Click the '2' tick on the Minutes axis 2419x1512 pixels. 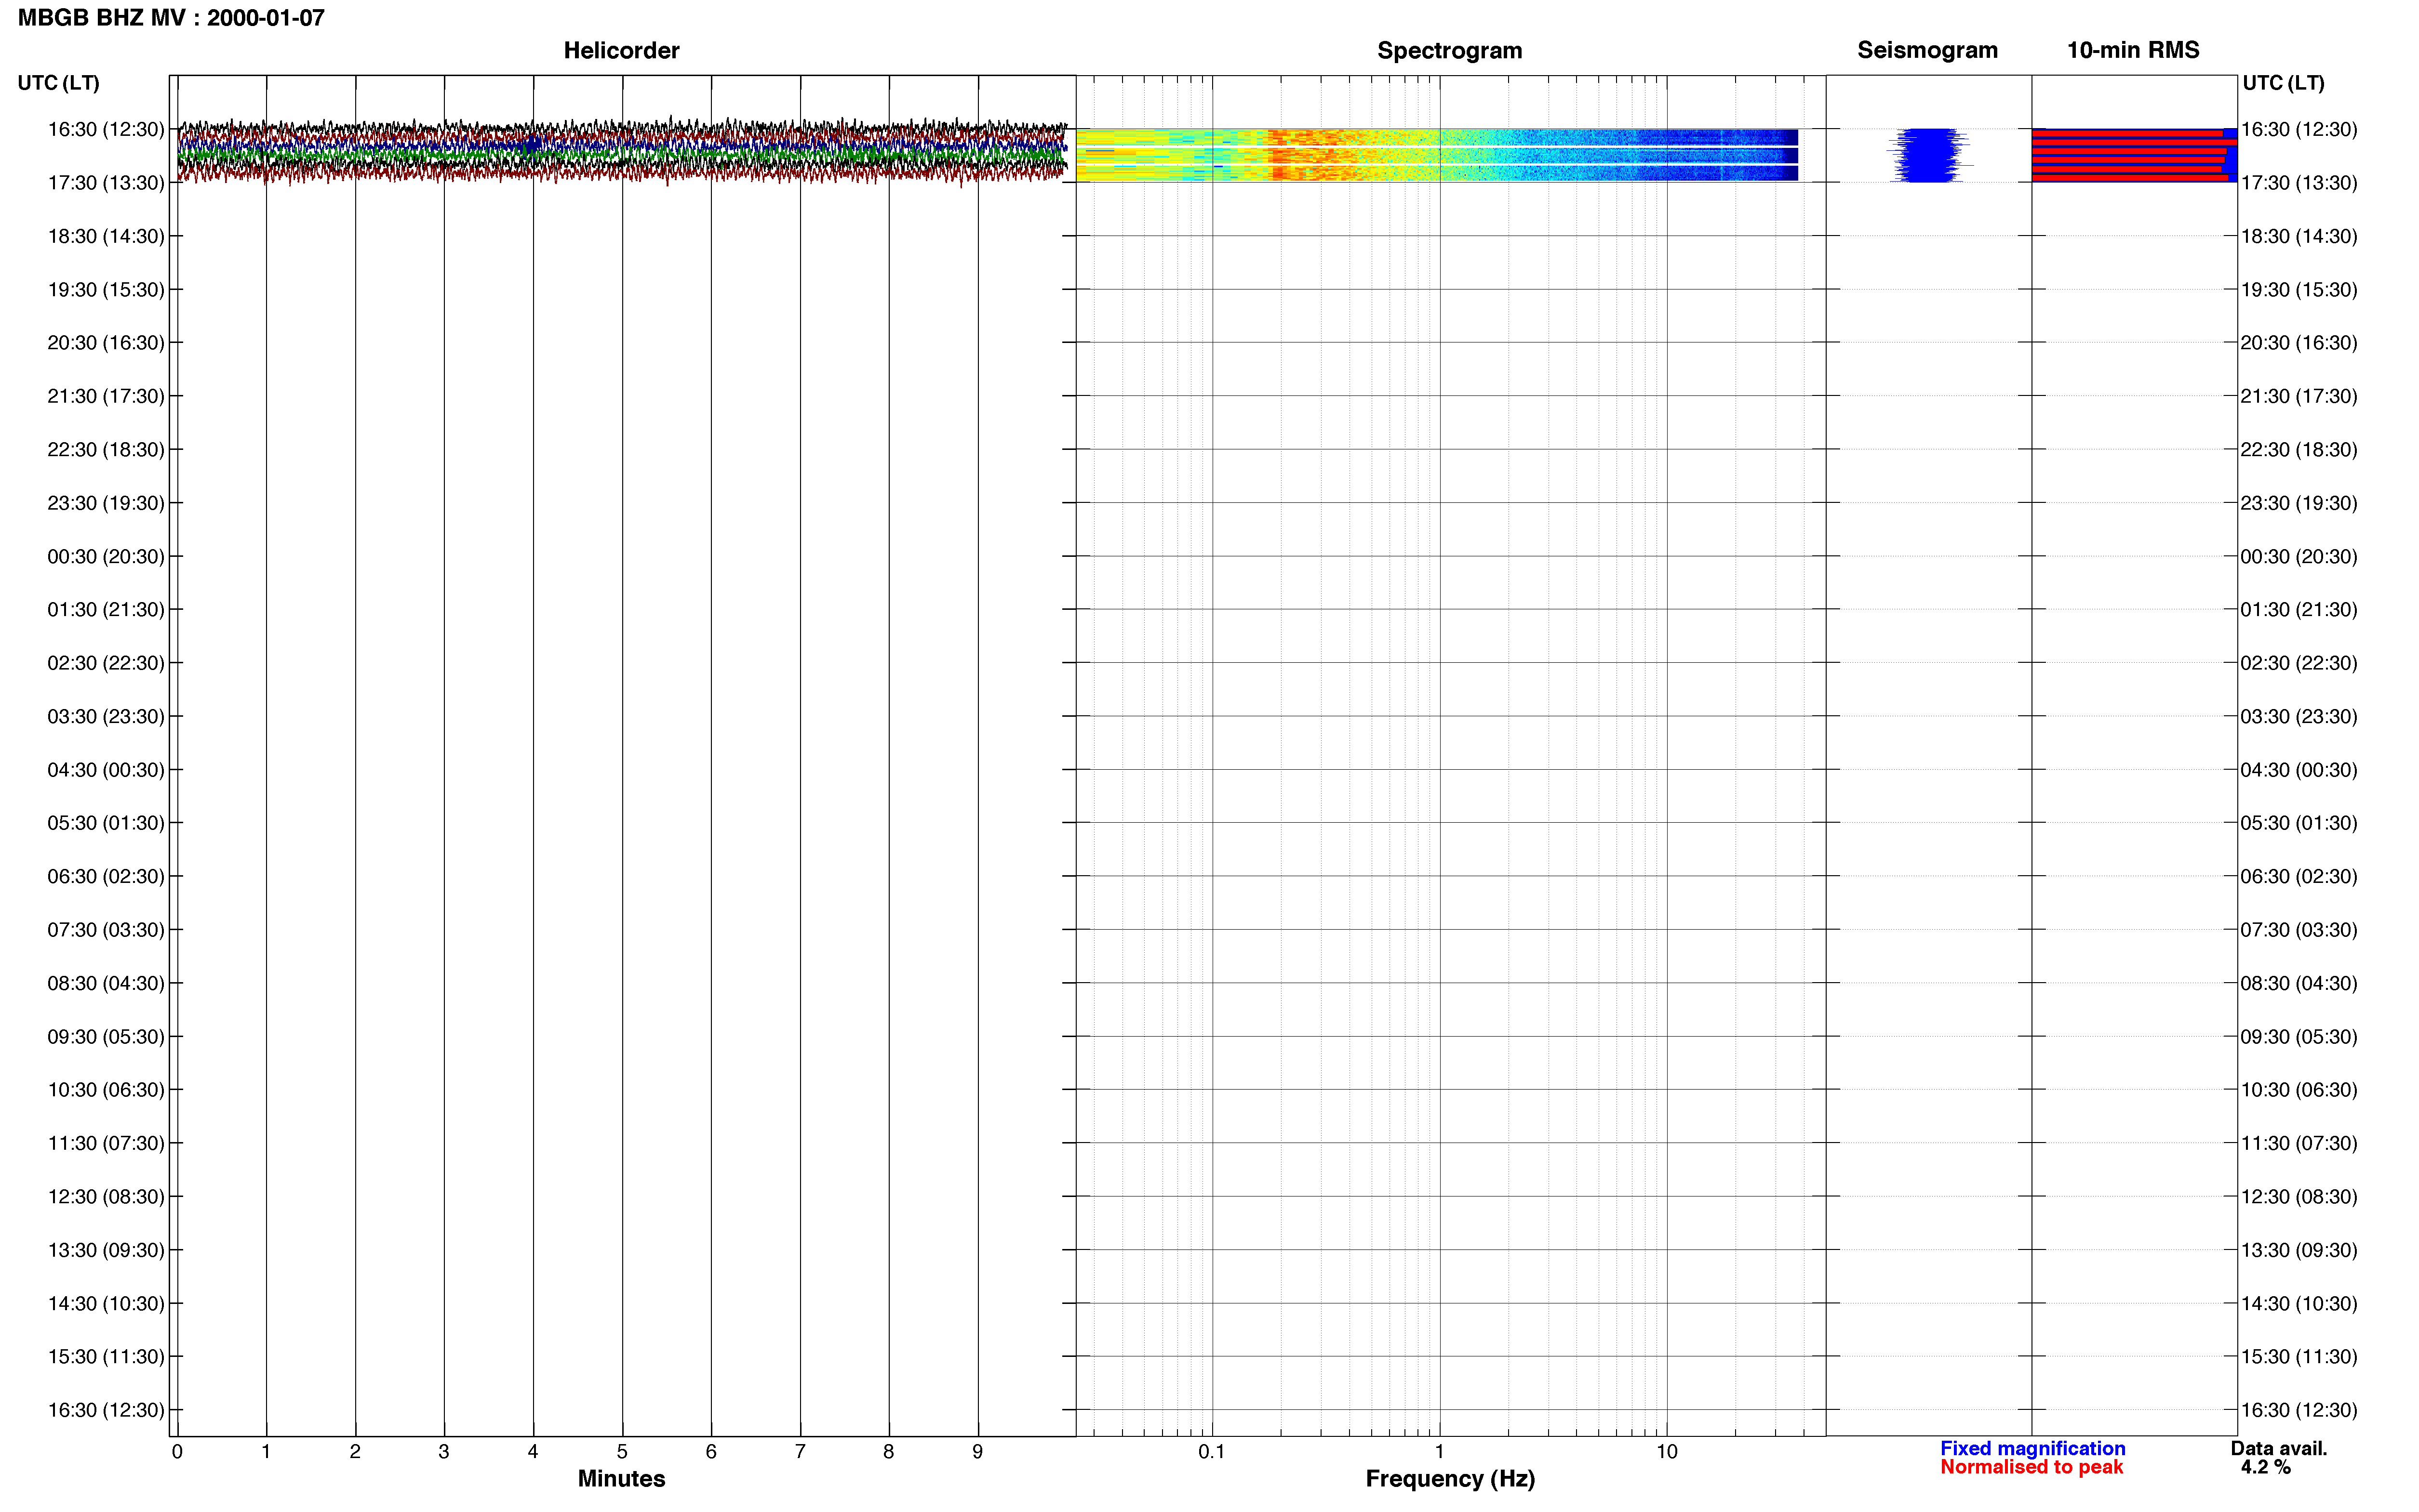click(x=355, y=1452)
